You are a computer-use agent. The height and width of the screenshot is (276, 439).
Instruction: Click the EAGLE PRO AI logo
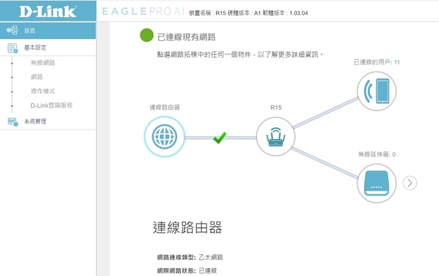pyautogui.click(x=142, y=12)
